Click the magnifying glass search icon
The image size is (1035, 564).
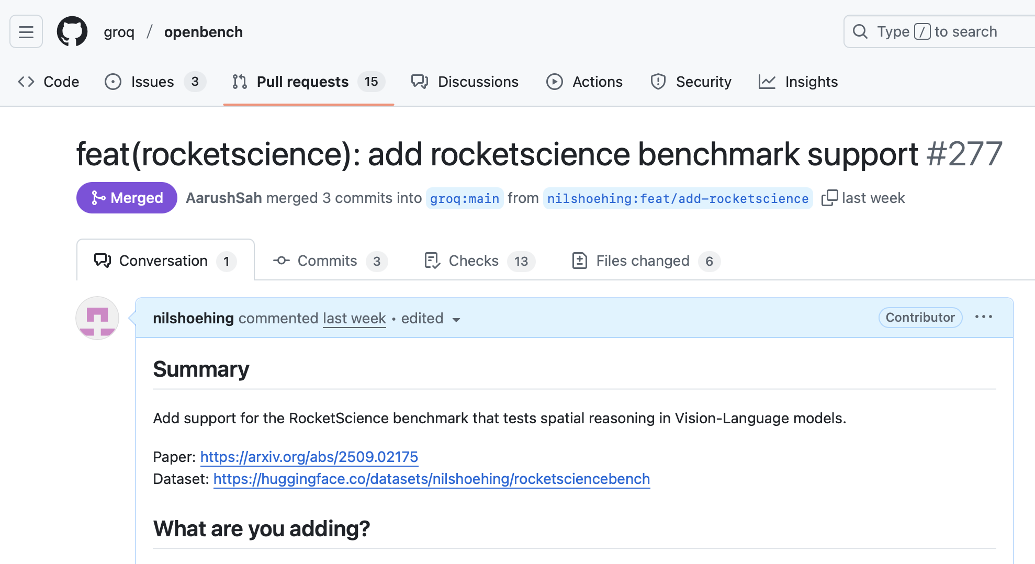[x=860, y=31]
